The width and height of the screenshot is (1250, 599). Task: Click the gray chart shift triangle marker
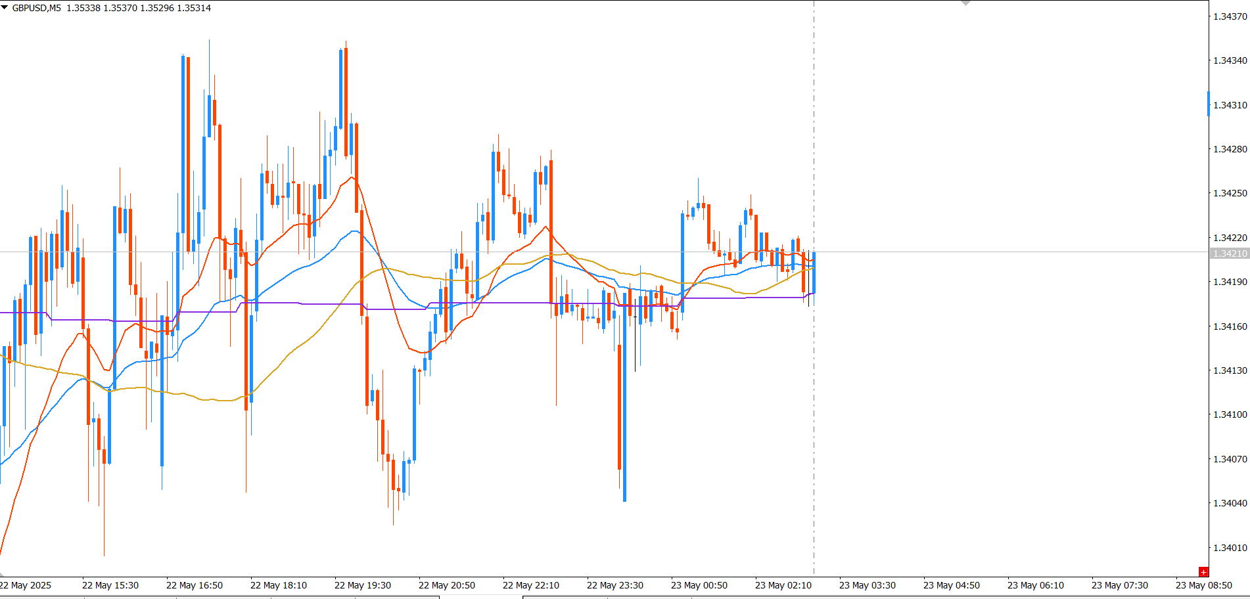(965, 3)
